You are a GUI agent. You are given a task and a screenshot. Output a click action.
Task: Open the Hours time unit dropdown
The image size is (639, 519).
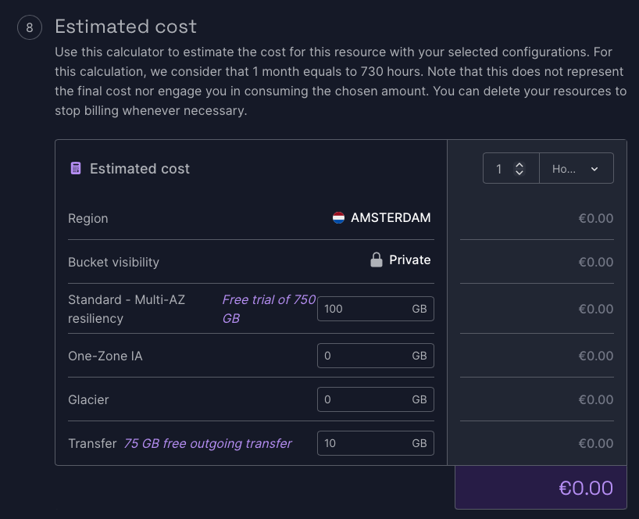click(x=576, y=169)
